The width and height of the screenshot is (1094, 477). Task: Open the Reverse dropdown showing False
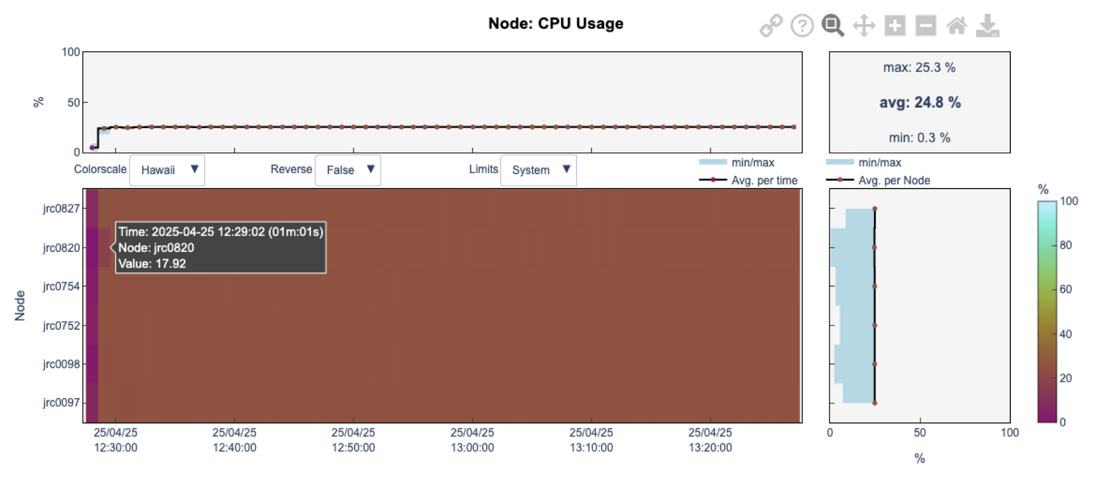coord(348,170)
